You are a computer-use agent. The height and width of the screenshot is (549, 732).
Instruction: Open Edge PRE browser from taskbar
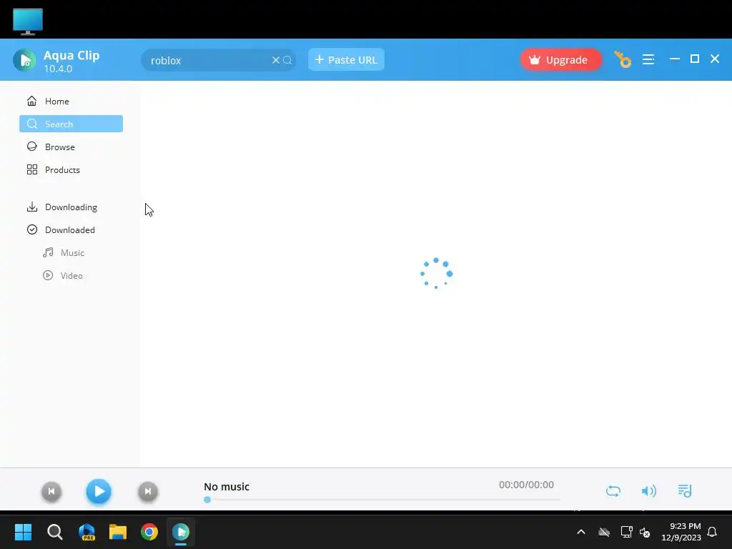click(86, 532)
